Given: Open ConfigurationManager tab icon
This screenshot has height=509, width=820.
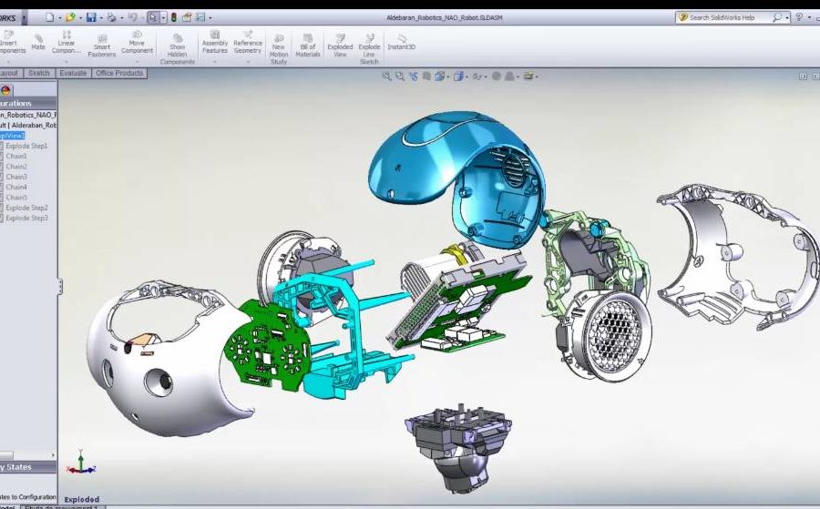Looking at the screenshot, I should [5, 90].
